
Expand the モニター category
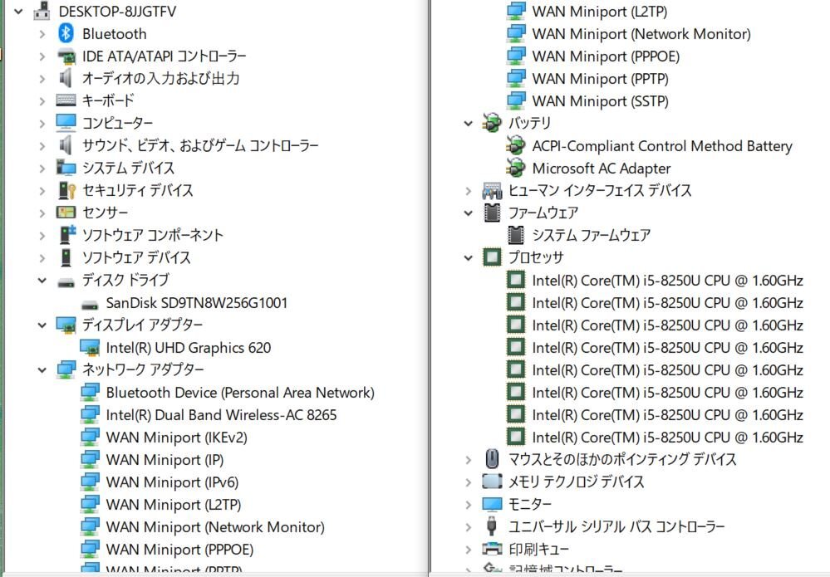(x=468, y=504)
